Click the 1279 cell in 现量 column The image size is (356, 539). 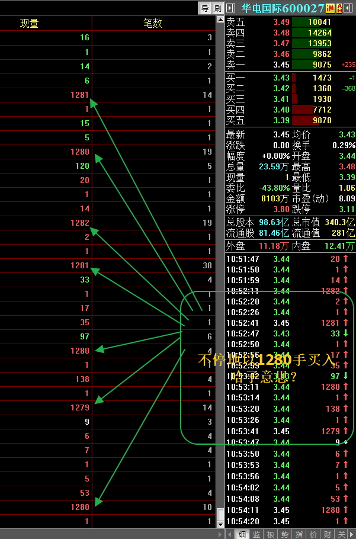coord(80,408)
